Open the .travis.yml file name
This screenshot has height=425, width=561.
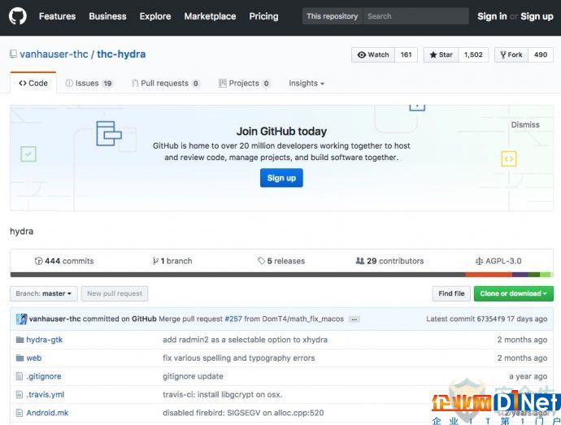click(45, 395)
